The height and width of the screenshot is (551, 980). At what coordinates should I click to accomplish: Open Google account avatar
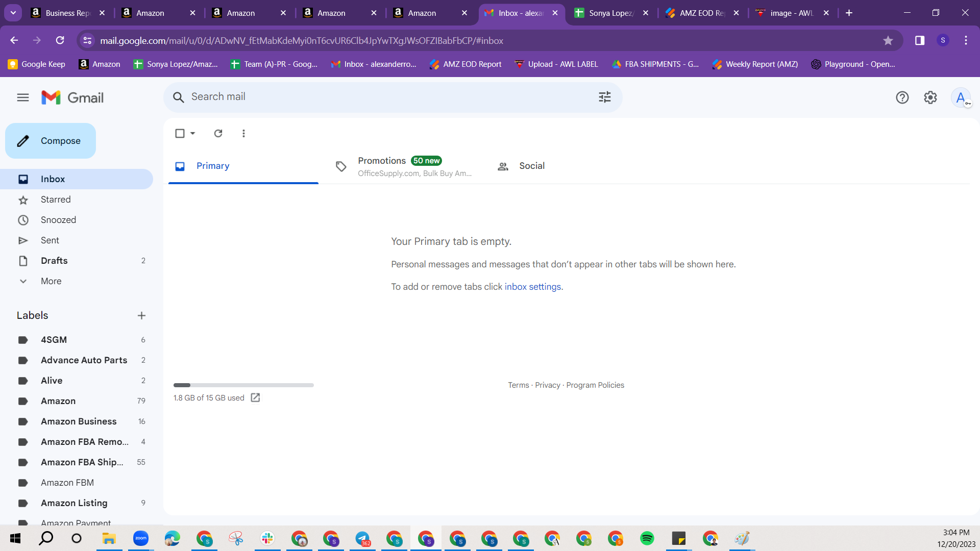point(961,97)
